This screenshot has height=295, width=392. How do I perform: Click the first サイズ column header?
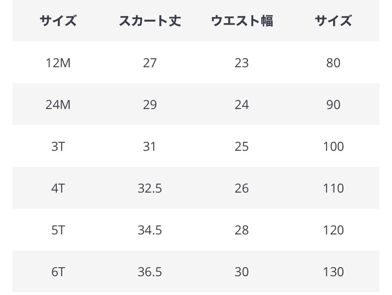[58, 21]
